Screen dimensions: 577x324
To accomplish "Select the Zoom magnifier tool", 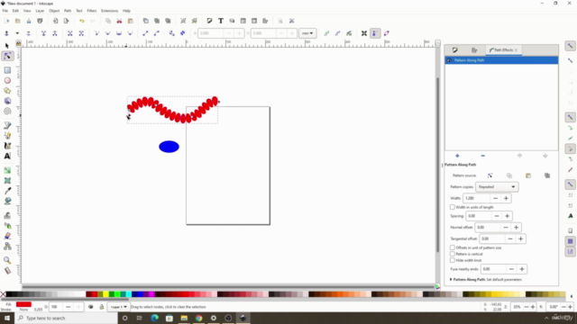I will pyautogui.click(x=7, y=260).
